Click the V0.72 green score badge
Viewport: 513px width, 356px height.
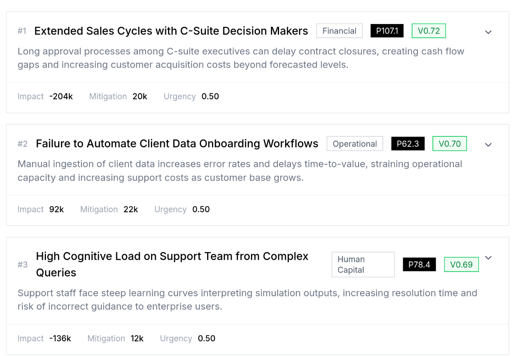(x=429, y=31)
